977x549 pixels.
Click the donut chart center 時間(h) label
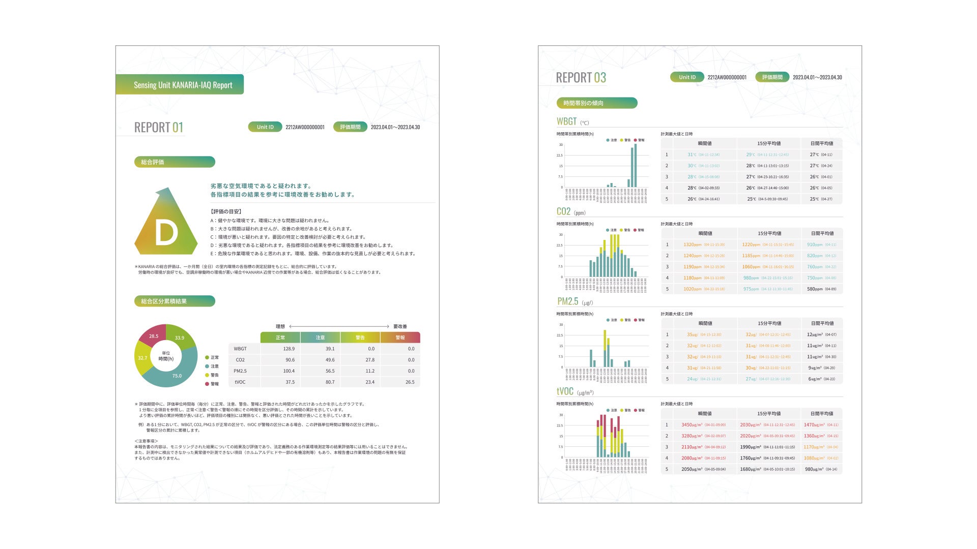pyautogui.click(x=166, y=358)
